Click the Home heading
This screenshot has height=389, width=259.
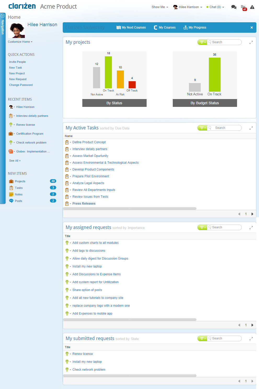14,17
